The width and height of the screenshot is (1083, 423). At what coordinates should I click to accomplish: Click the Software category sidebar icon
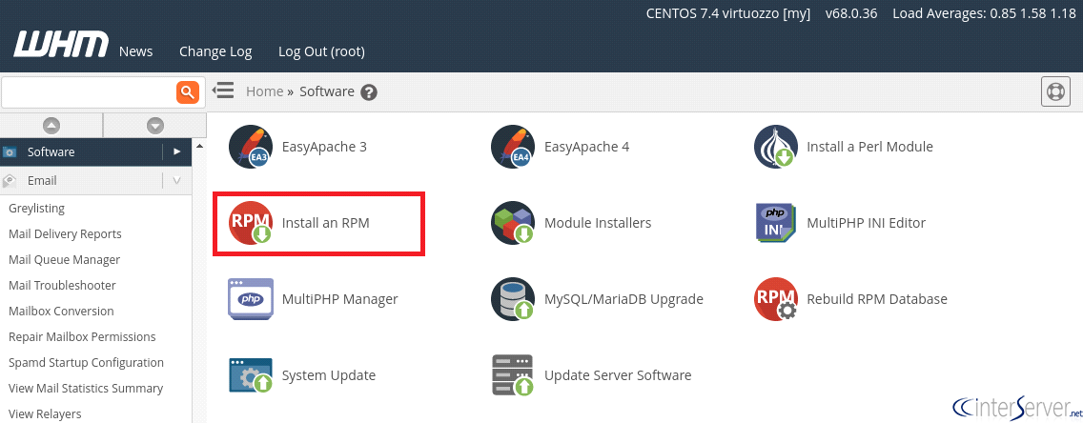point(10,151)
